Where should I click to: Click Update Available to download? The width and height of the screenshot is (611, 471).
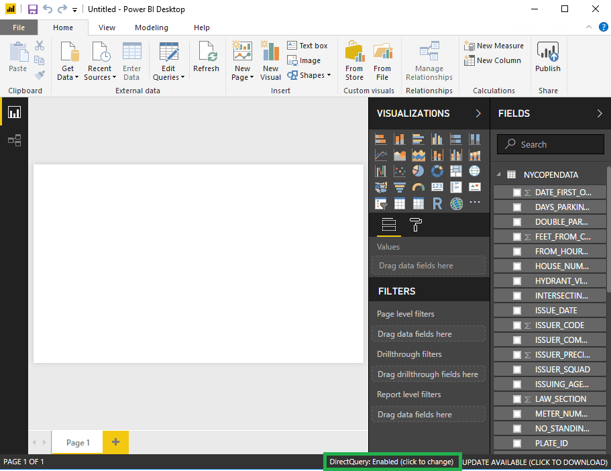click(x=535, y=462)
